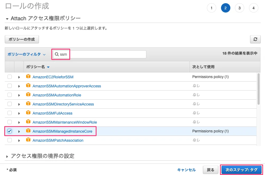Click the sort arrow next to ポリシー名
265x175 pixels.
click(48, 67)
